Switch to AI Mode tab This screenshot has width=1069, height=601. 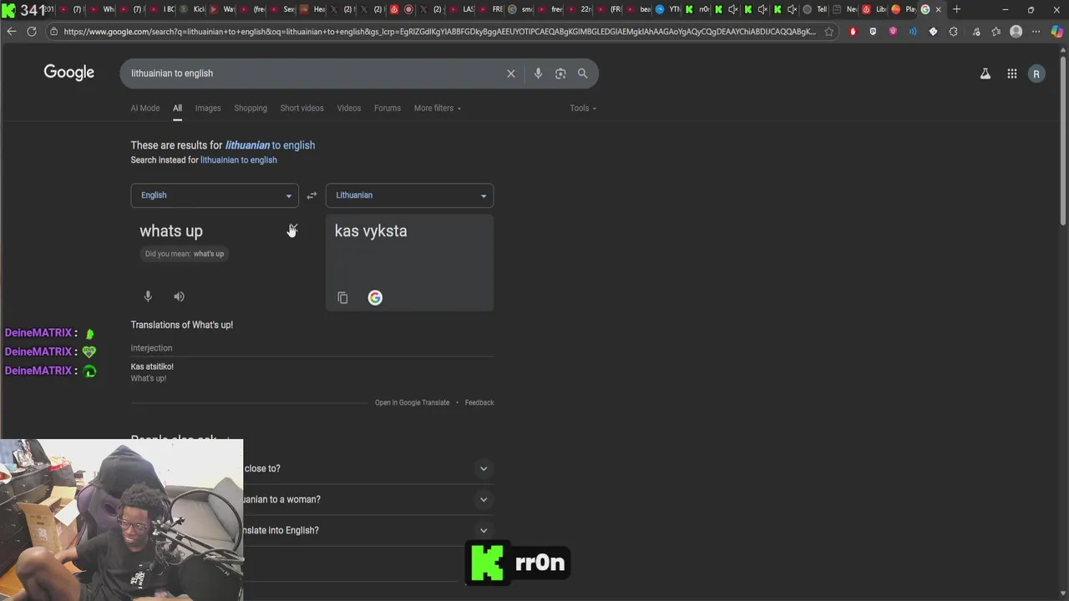[144, 109]
